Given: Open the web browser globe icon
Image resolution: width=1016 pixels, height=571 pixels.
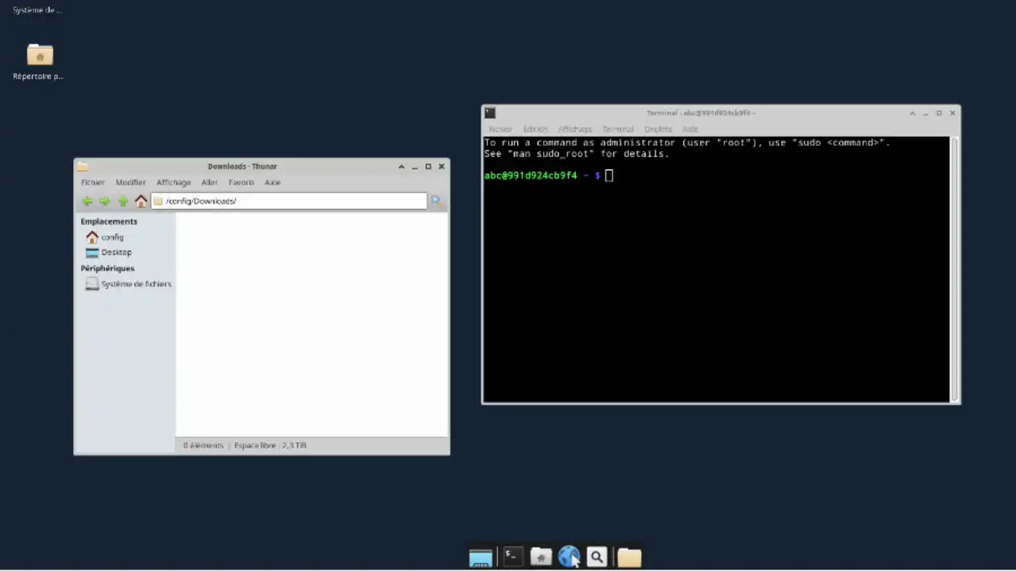Looking at the screenshot, I should pos(569,557).
